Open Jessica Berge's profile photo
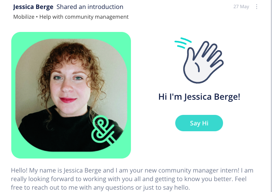Screen dimensions: 272x192 tap(71, 95)
